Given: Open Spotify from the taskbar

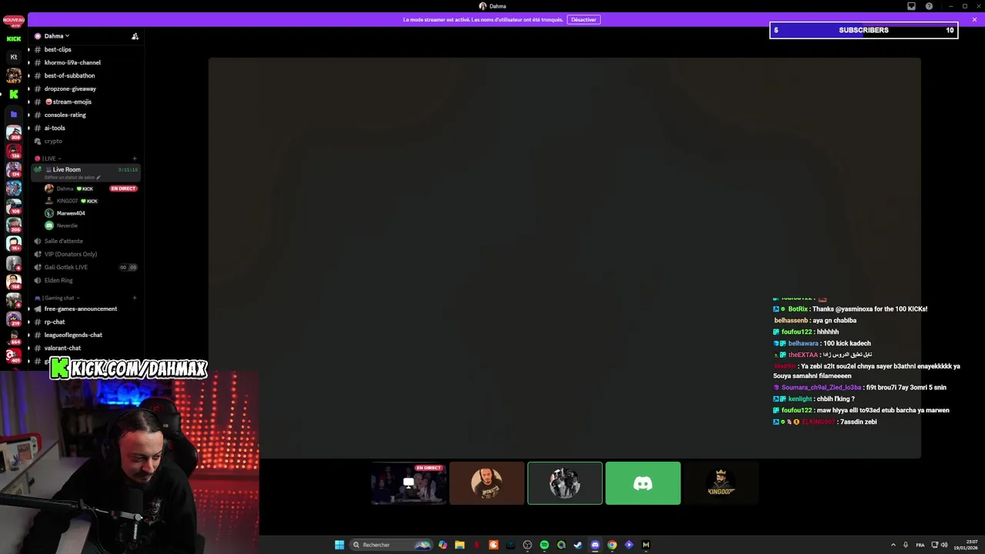Looking at the screenshot, I should (x=544, y=545).
